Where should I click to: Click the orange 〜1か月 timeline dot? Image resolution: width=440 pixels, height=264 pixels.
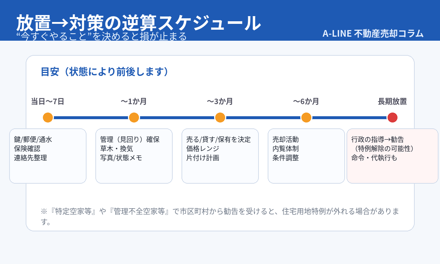[134, 118]
